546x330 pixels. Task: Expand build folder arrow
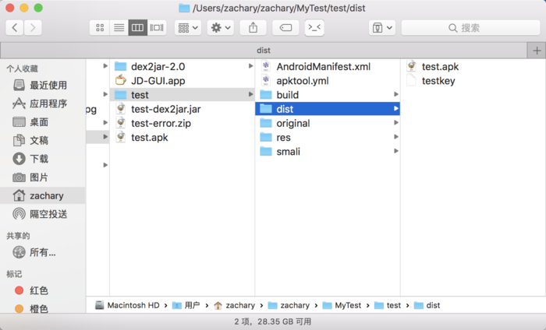[x=396, y=94]
